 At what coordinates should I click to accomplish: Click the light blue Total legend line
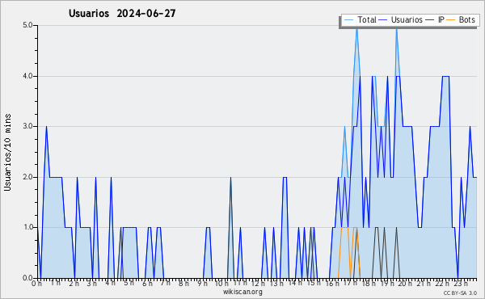click(x=348, y=20)
